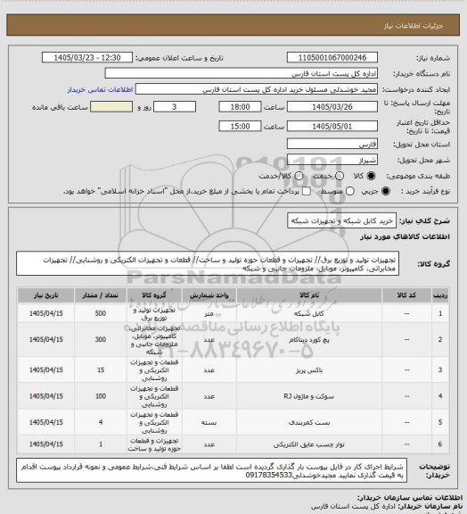
Task: Click the response deadline date 1405/03/26
Action: pyautogui.click(x=332, y=107)
